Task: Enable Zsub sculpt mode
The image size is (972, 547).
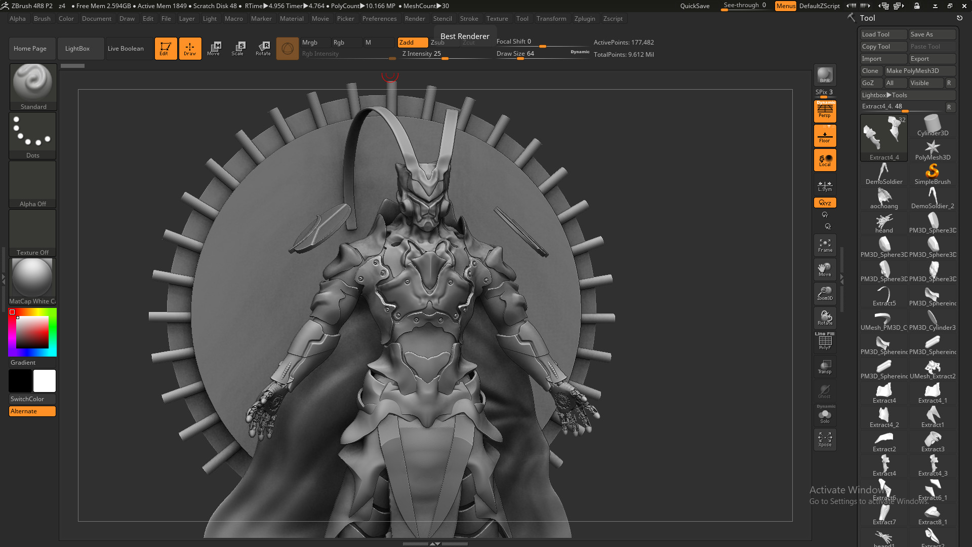Action: [438, 43]
